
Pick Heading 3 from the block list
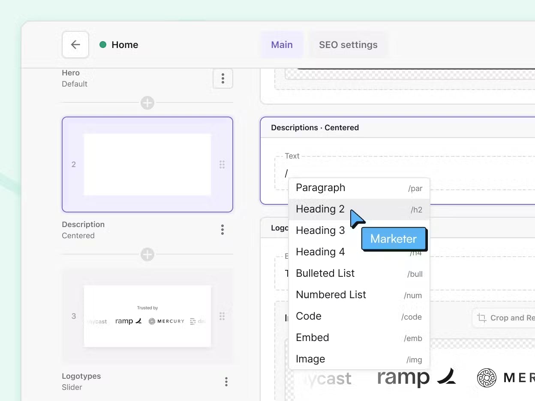320,230
